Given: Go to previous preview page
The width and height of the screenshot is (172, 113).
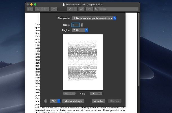Looking at the screenshot, I should tap(72, 94).
